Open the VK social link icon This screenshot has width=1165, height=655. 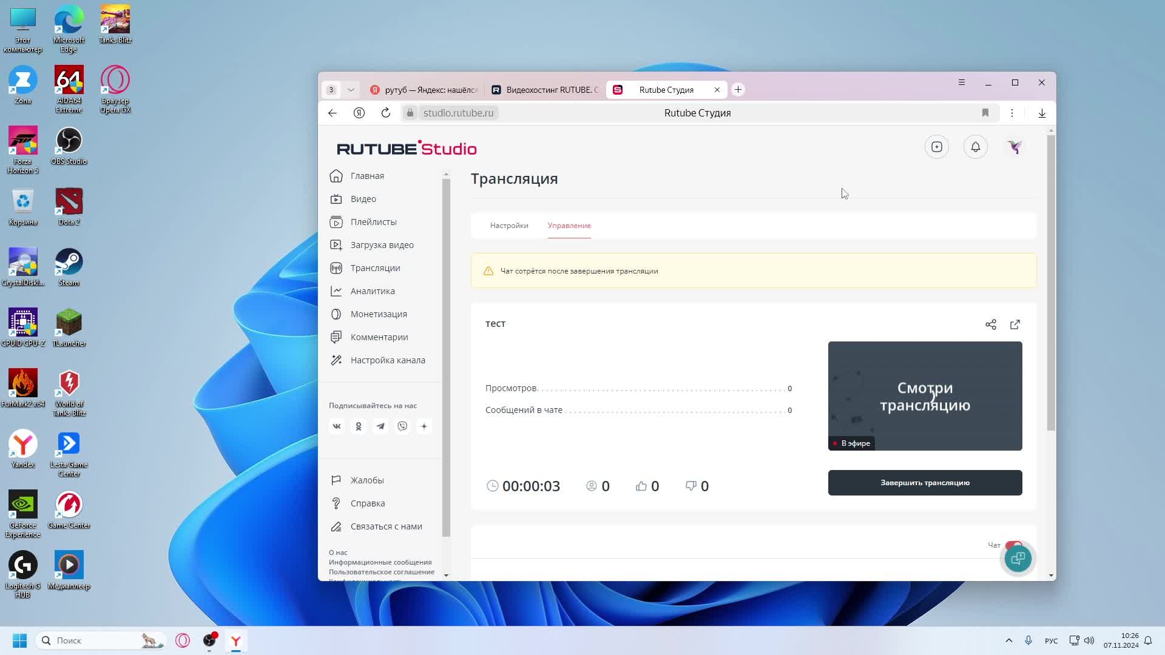[x=337, y=426]
